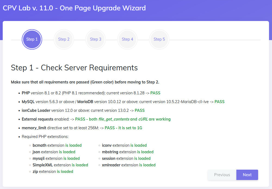Click 'current version 13.0.2' ionCube text
This screenshot has height=189, width=272.
(110, 110)
